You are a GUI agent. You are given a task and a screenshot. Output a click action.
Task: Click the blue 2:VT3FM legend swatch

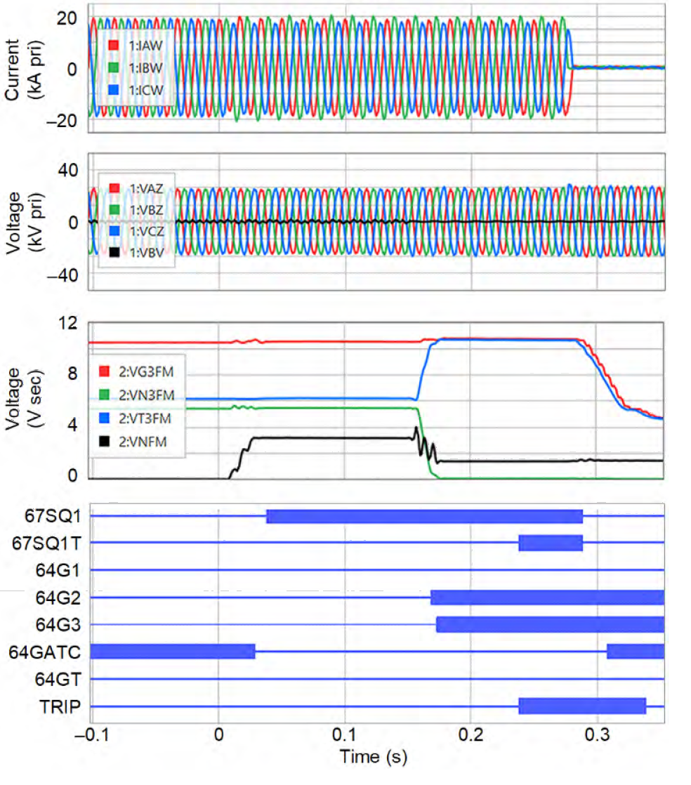[104, 418]
